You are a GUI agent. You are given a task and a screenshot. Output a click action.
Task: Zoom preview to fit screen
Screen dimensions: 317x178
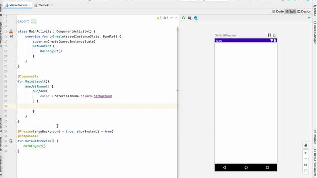306,171
